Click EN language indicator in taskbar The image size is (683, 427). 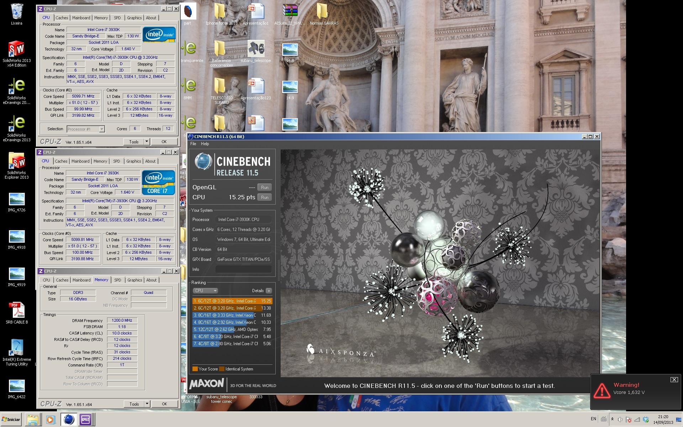point(593,419)
